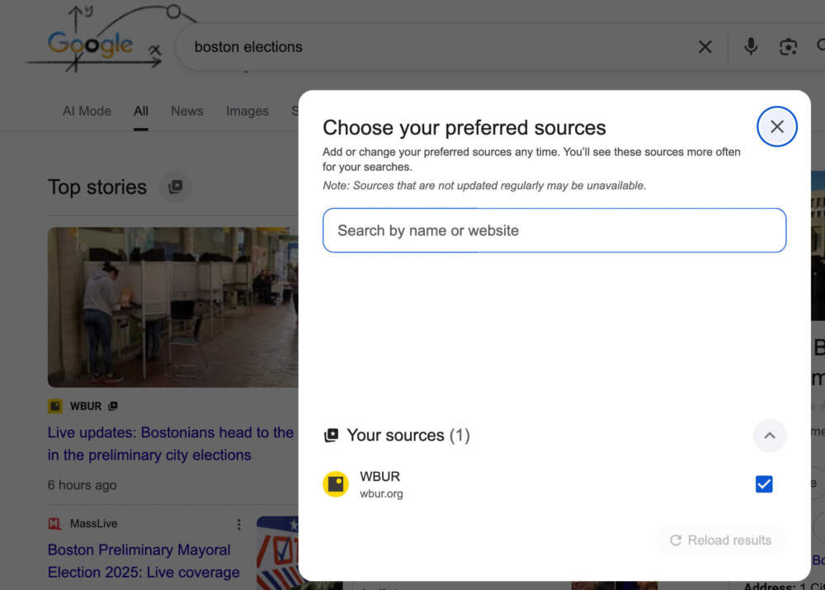Switch to the AI Mode tab
Image resolution: width=825 pixels, height=590 pixels.
(x=87, y=111)
